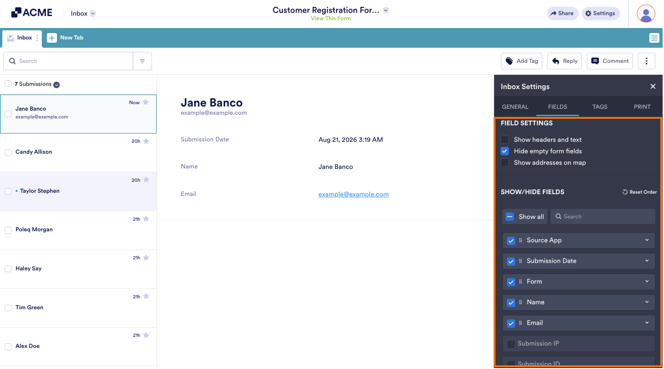The width and height of the screenshot is (664, 369).
Task: Expand the Source App field chevron
Action: [x=647, y=240]
